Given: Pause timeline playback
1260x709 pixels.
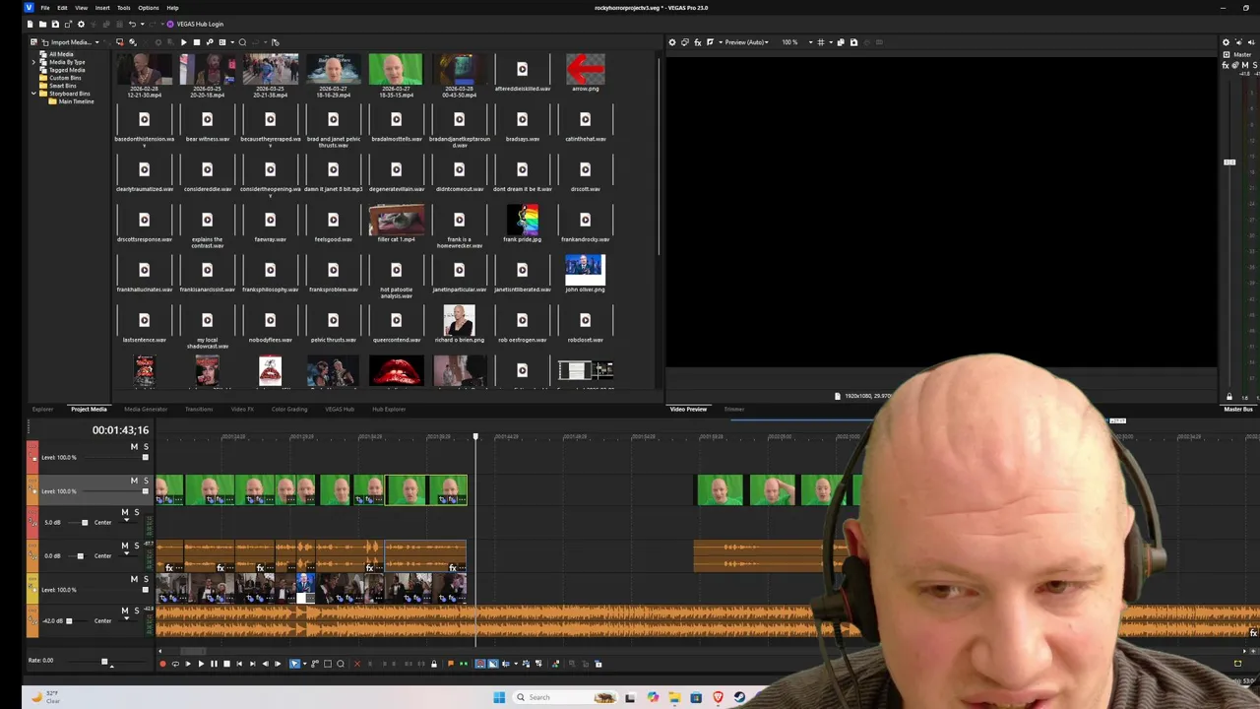Looking at the screenshot, I should point(214,664).
